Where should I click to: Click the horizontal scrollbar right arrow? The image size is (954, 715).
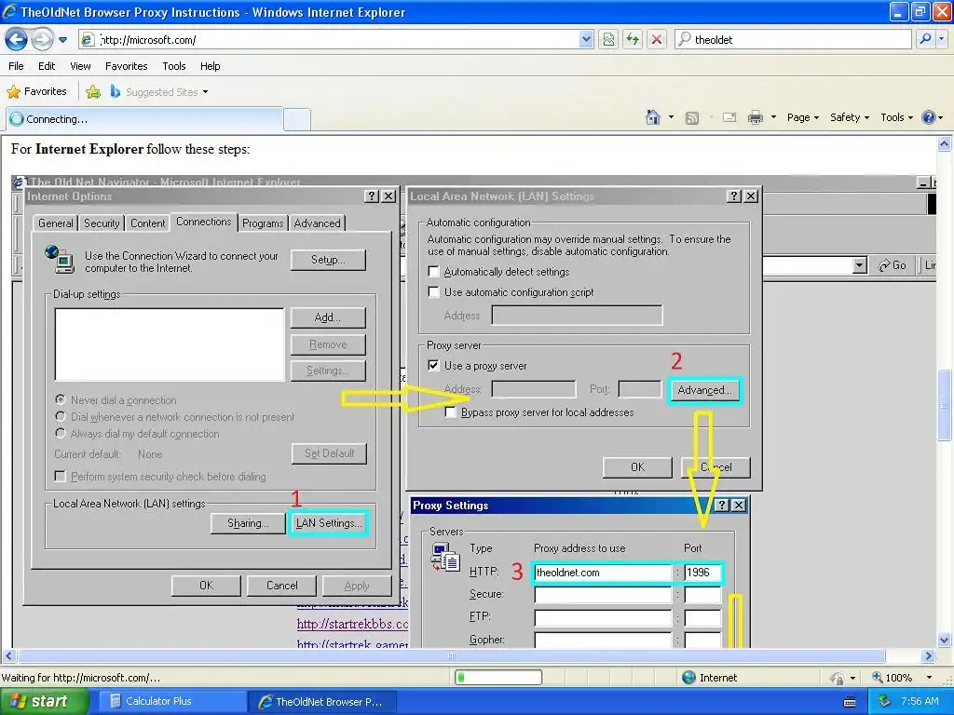click(929, 656)
